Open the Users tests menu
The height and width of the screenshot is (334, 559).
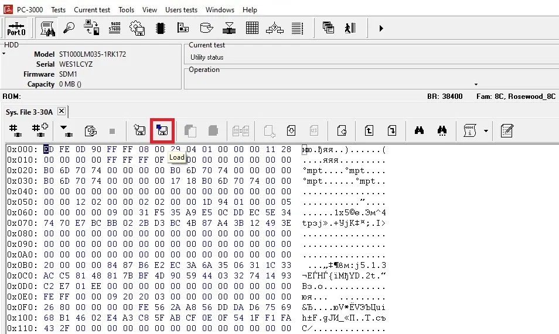tap(181, 10)
